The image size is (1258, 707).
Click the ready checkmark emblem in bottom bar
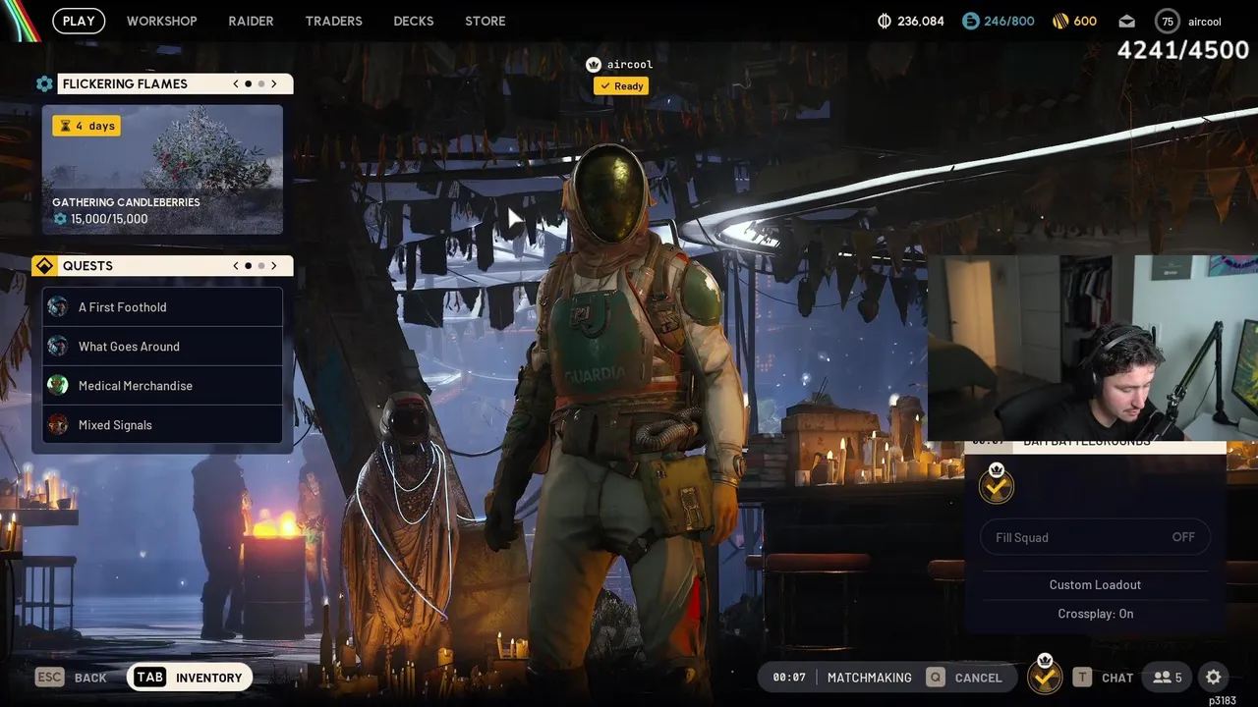coord(1045,676)
